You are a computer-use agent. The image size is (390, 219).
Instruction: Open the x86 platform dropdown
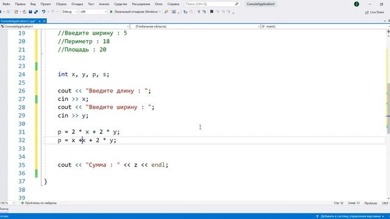(93, 12)
